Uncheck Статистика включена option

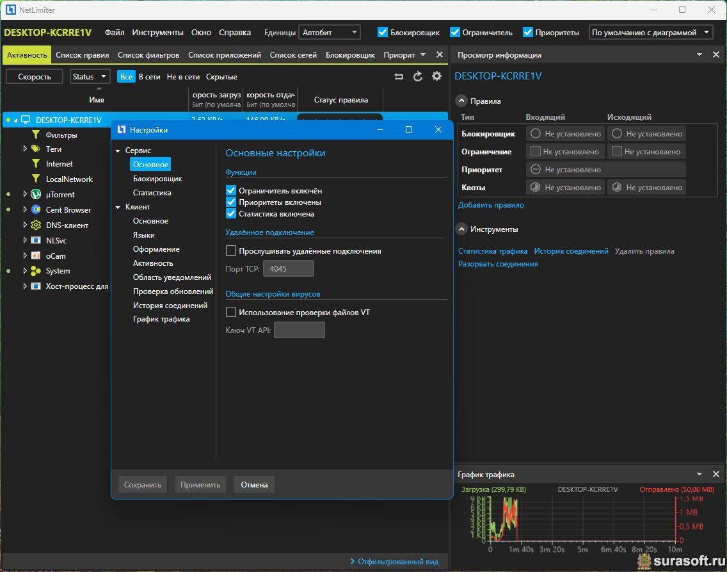pyautogui.click(x=231, y=214)
